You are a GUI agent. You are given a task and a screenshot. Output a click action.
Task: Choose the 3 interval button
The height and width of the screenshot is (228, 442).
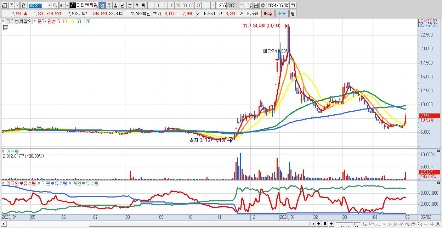coord(158,5)
